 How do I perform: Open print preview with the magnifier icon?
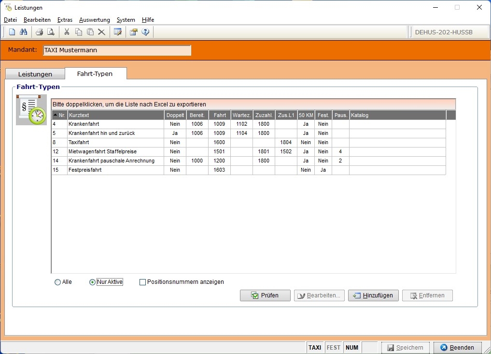pos(51,32)
